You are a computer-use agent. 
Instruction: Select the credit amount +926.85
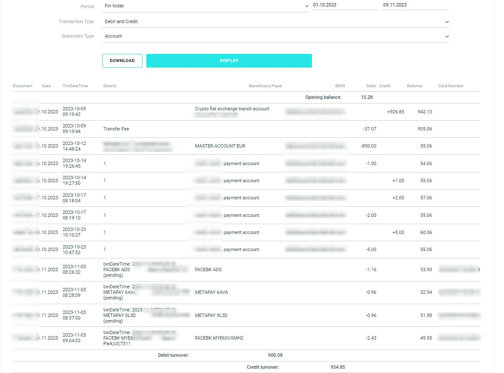396,112
